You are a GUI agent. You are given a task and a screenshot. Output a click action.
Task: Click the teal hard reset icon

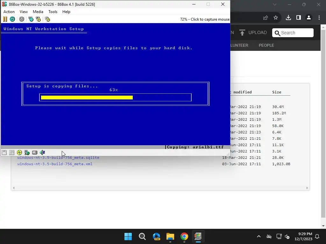click(x=12, y=19)
